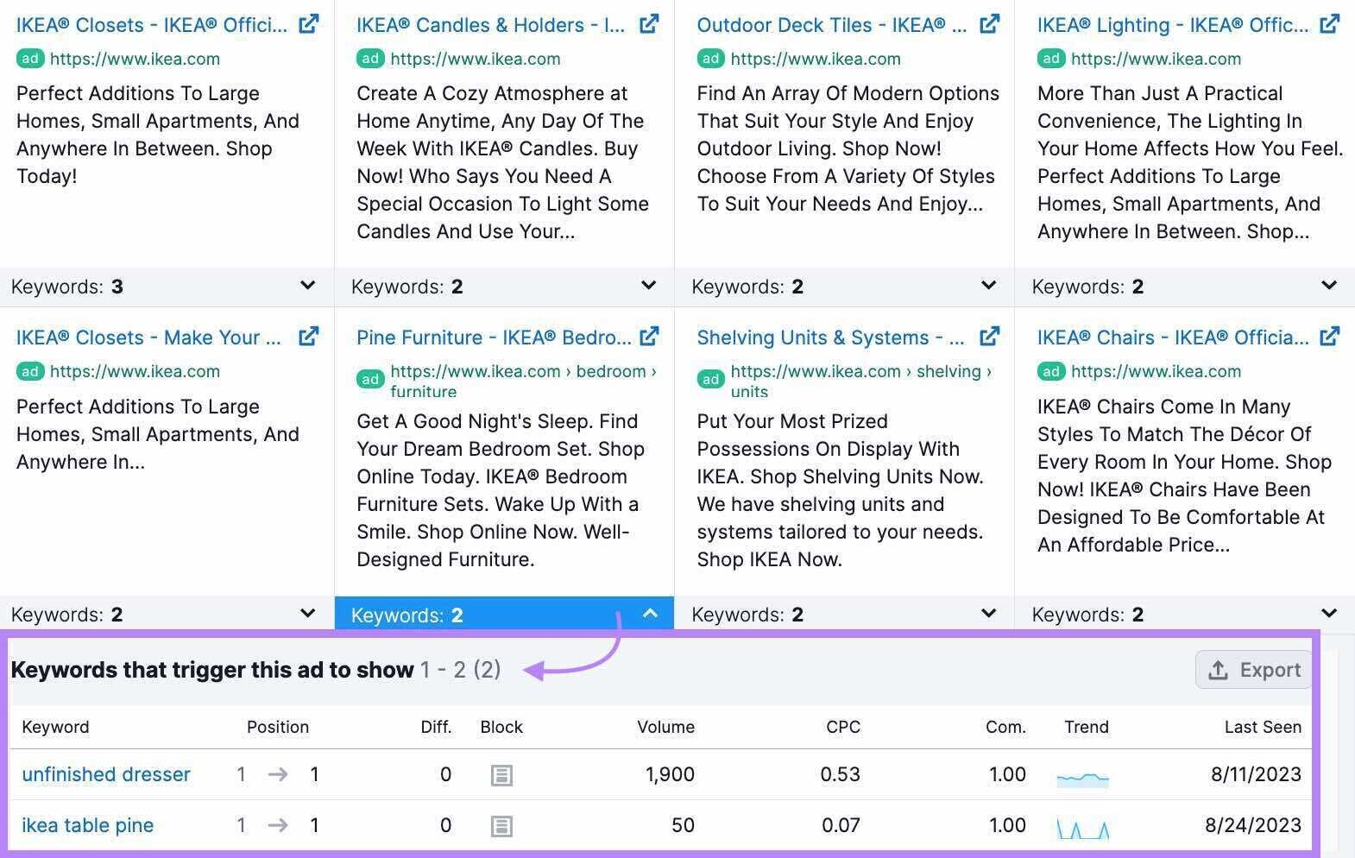Sort keywords by the Volume column
Viewport: 1355px width, 858px height.
[665, 727]
